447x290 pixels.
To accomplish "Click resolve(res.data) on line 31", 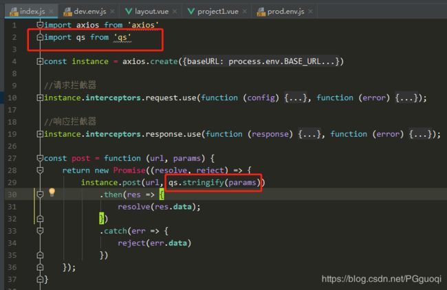I will click(157, 207).
